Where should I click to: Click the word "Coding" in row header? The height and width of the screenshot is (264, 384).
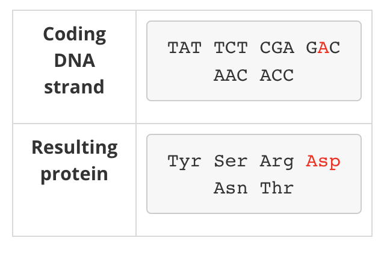(x=75, y=34)
